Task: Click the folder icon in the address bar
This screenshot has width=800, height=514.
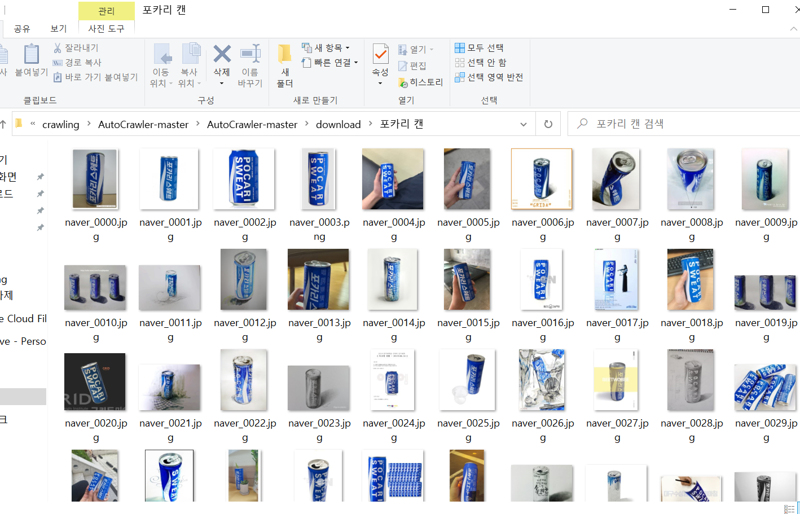Action: (x=19, y=123)
